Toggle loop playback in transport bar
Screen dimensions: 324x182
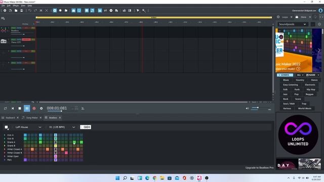pyautogui.click(x=6, y=108)
